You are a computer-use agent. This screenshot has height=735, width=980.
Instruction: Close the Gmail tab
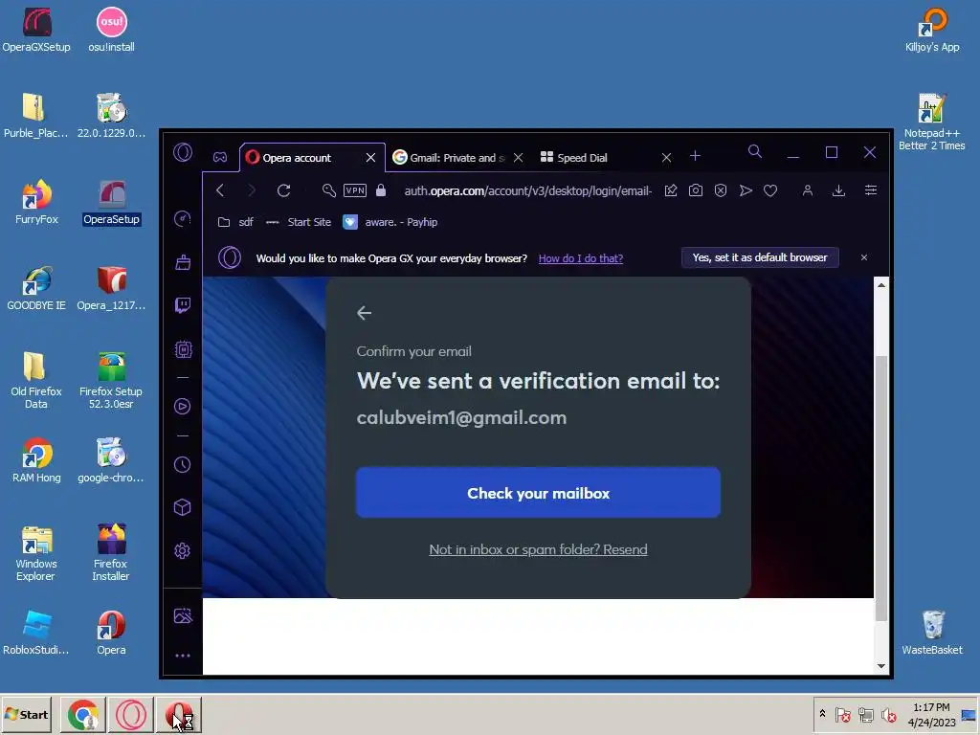[518, 158]
